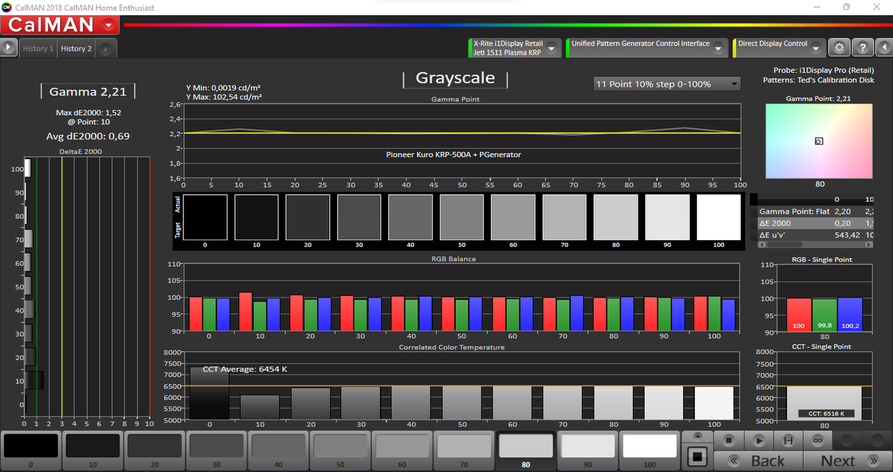The width and height of the screenshot is (893, 472).
Task: Click the back arrow beside help
Action: pyautogui.click(x=884, y=47)
